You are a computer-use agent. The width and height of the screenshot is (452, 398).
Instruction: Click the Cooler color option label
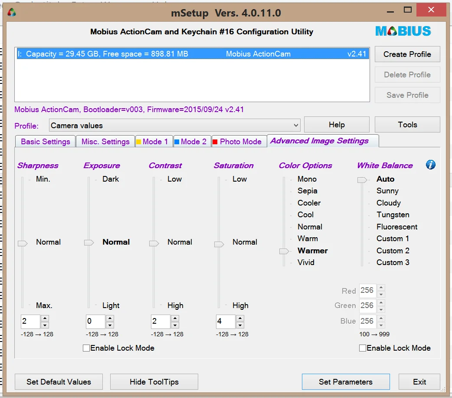pyautogui.click(x=309, y=203)
